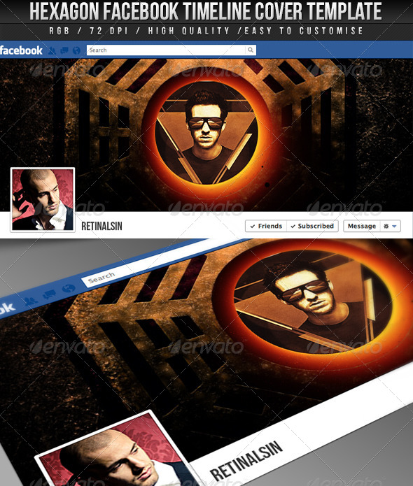Open messages icon in the upper Facebook bar
413x486 pixels.
[x=64, y=50]
